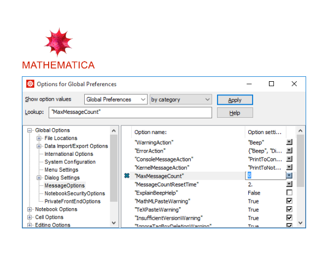Open the MaxMessageCount value dropdown arrow

coord(289,176)
